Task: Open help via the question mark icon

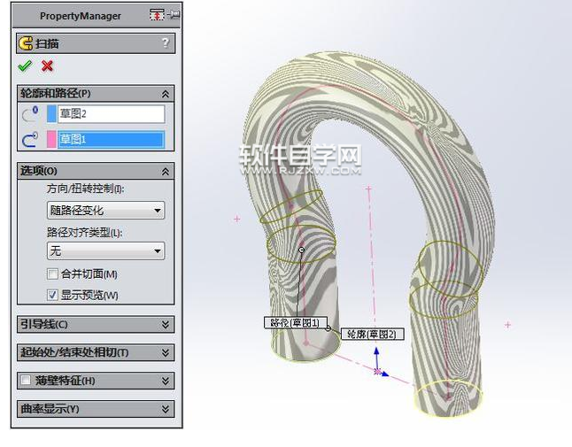Action: pos(166,43)
